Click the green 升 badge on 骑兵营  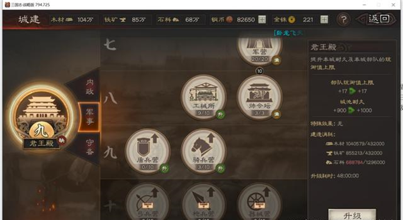click(220, 169)
